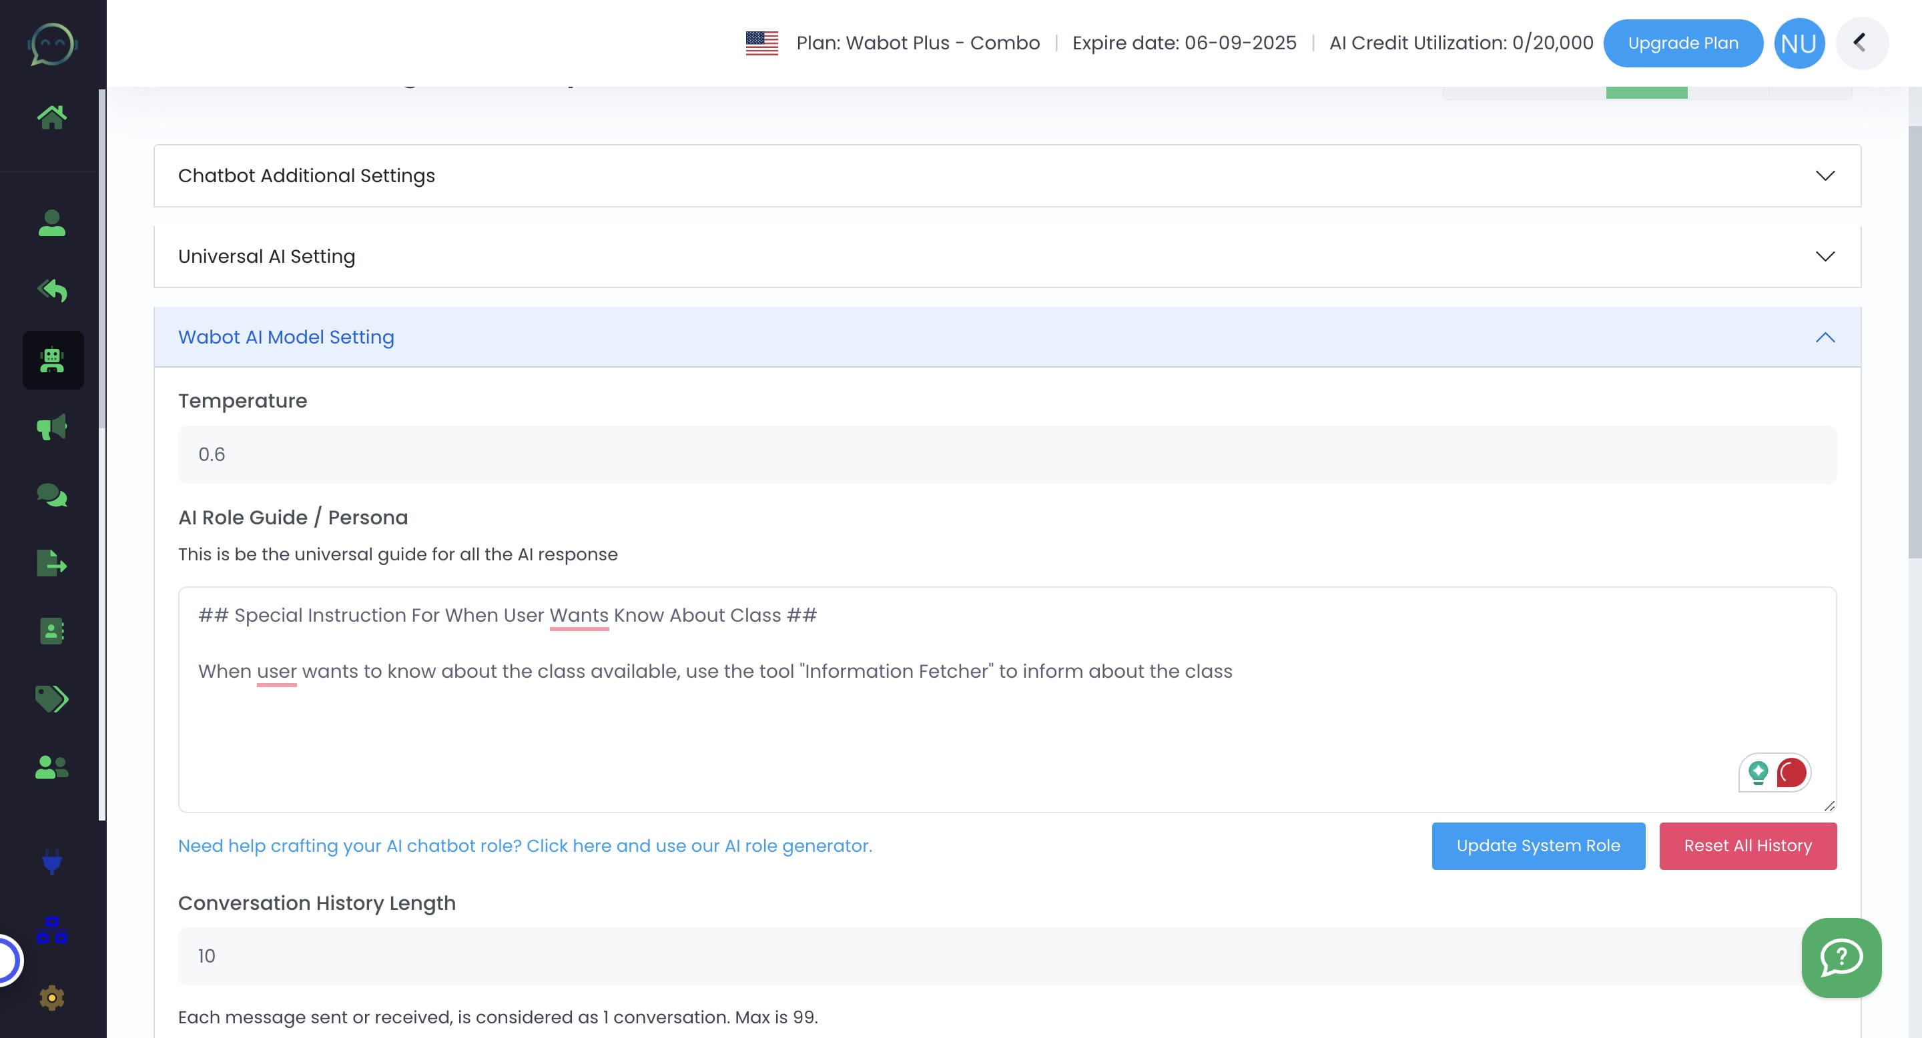This screenshot has height=1038, width=1922.
Task: Open the megaphone broadcast sidebar icon
Action: 51,428
